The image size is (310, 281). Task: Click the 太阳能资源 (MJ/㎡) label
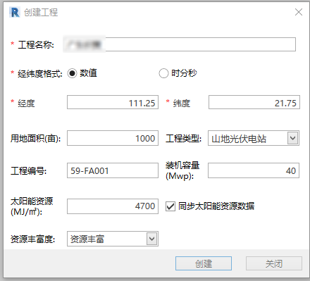coord(32,206)
